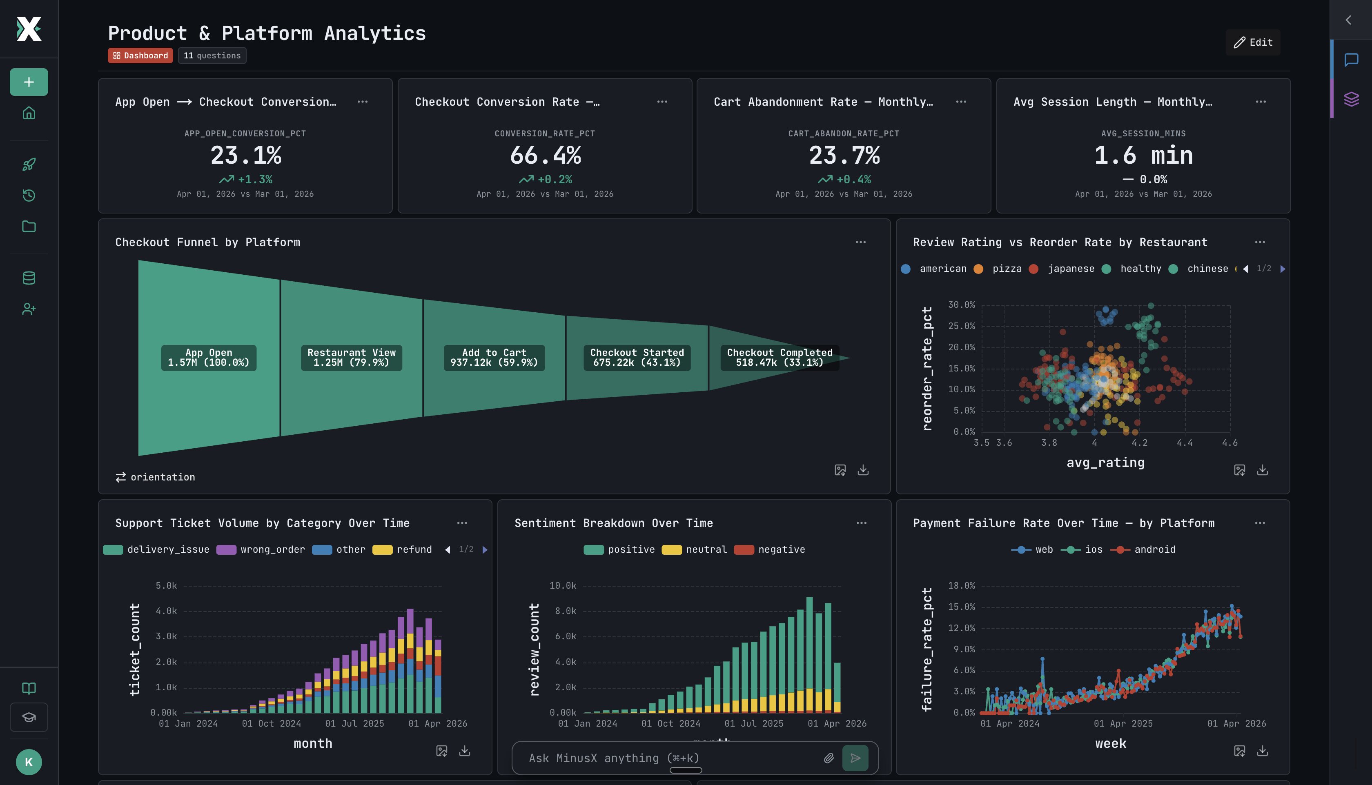
Task: Click the green plus new button
Action: tap(29, 82)
